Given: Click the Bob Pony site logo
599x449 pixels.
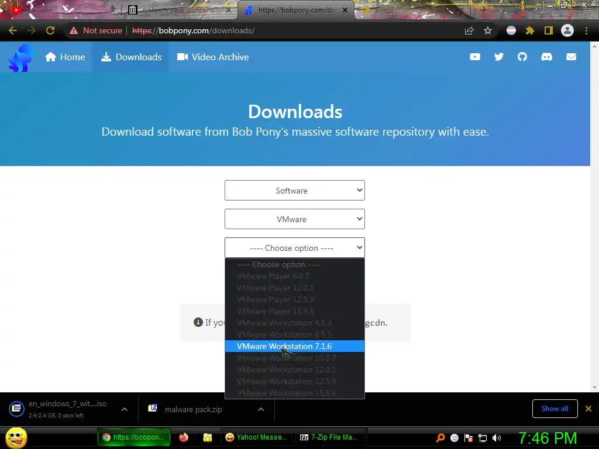Looking at the screenshot, I should pyautogui.click(x=22, y=57).
